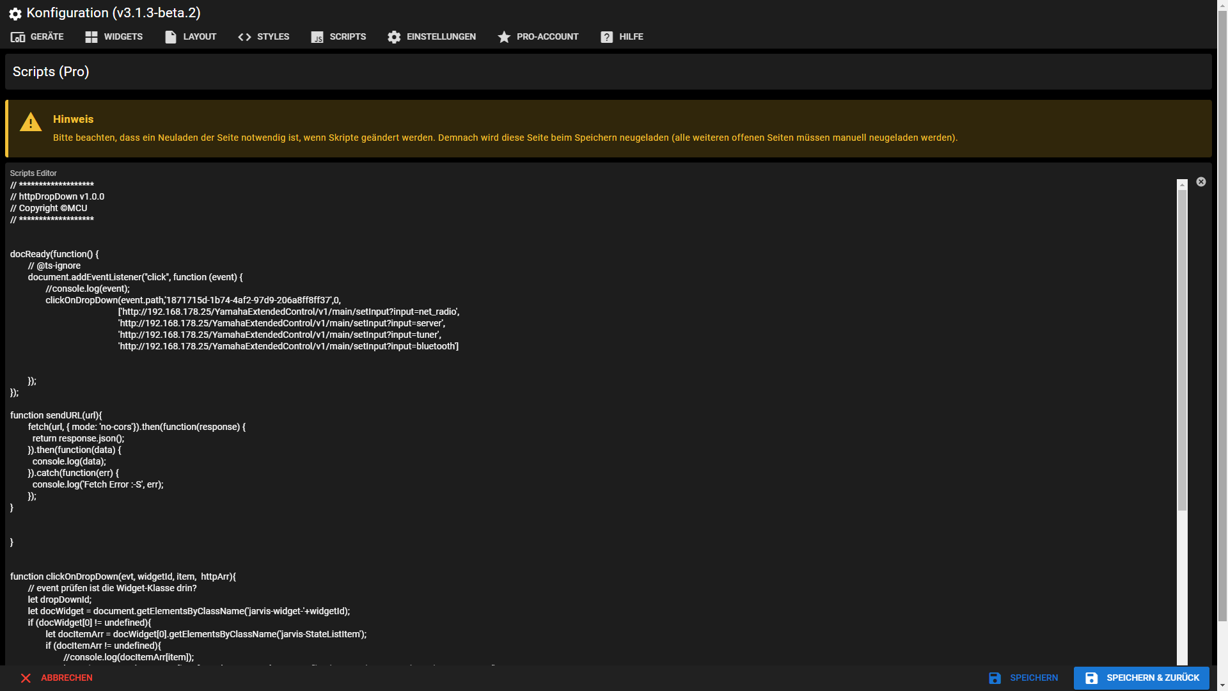1228x691 pixels.
Task: Select the SCRIPTS tab
Action: (338, 37)
